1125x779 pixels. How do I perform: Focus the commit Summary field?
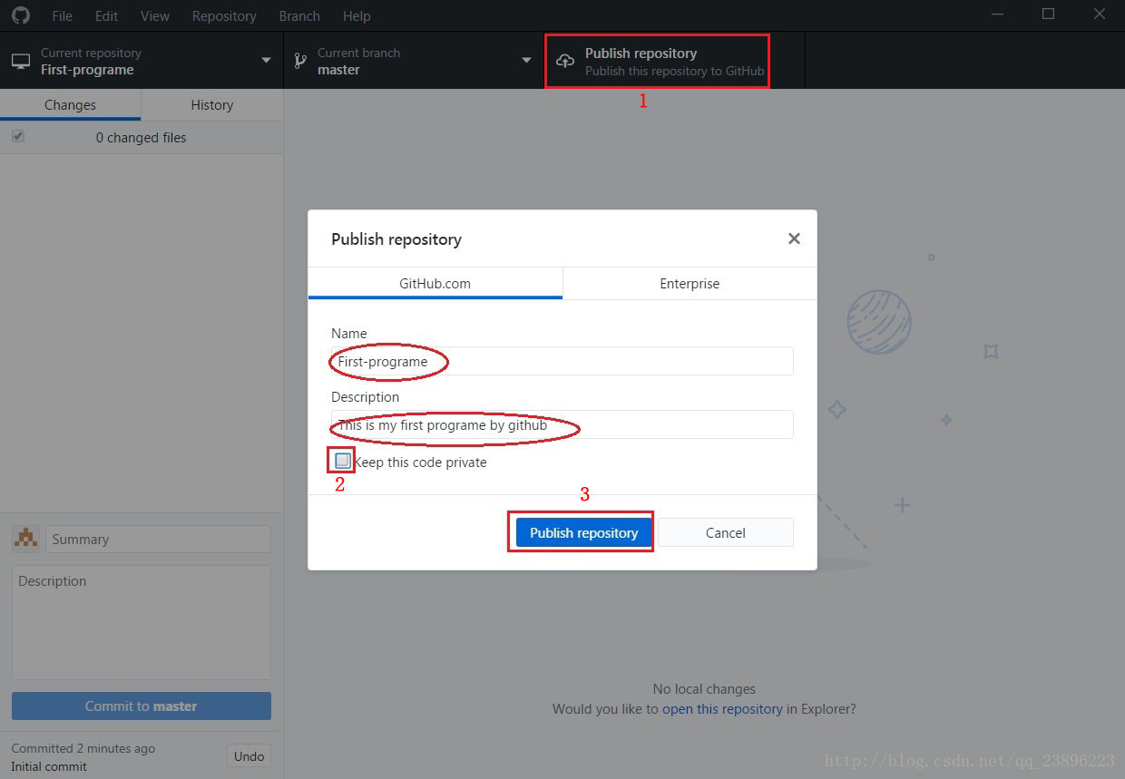[x=158, y=539]
